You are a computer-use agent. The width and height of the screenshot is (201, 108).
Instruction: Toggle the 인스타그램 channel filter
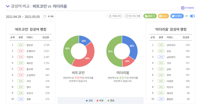(133, 16)
